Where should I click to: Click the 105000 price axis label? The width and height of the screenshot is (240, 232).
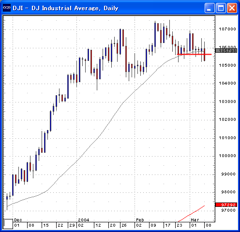click(227, 65)
